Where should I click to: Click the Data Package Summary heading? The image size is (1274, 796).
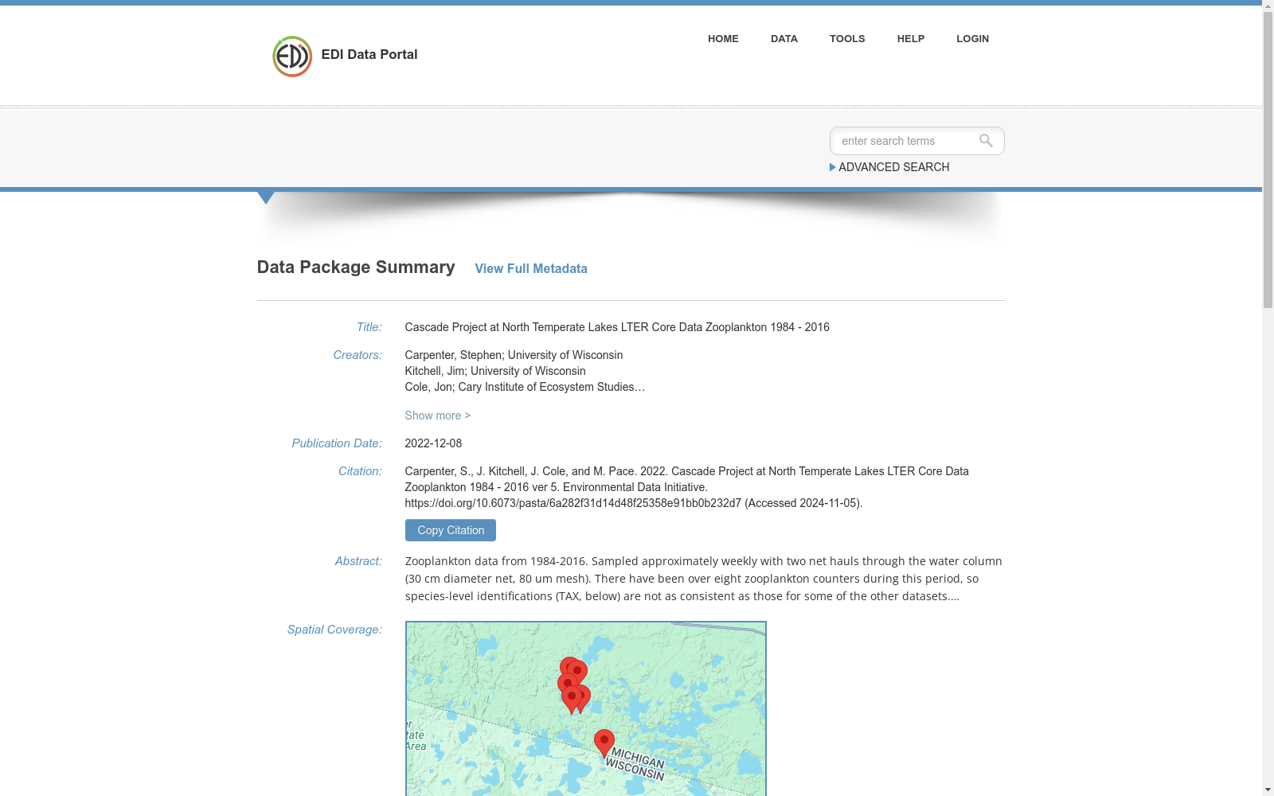coord(356,267)
